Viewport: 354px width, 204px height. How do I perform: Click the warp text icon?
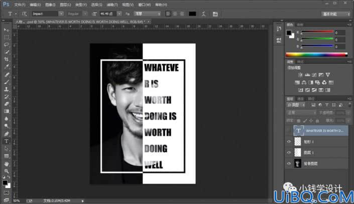tap(203, 14)
